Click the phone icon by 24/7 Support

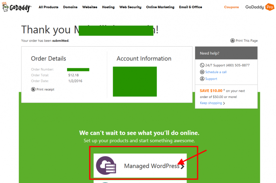202,65
